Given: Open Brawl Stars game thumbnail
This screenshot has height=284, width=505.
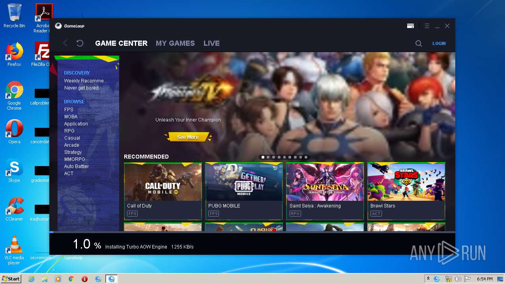Looking at the screenshot, I should coord(406,182).
